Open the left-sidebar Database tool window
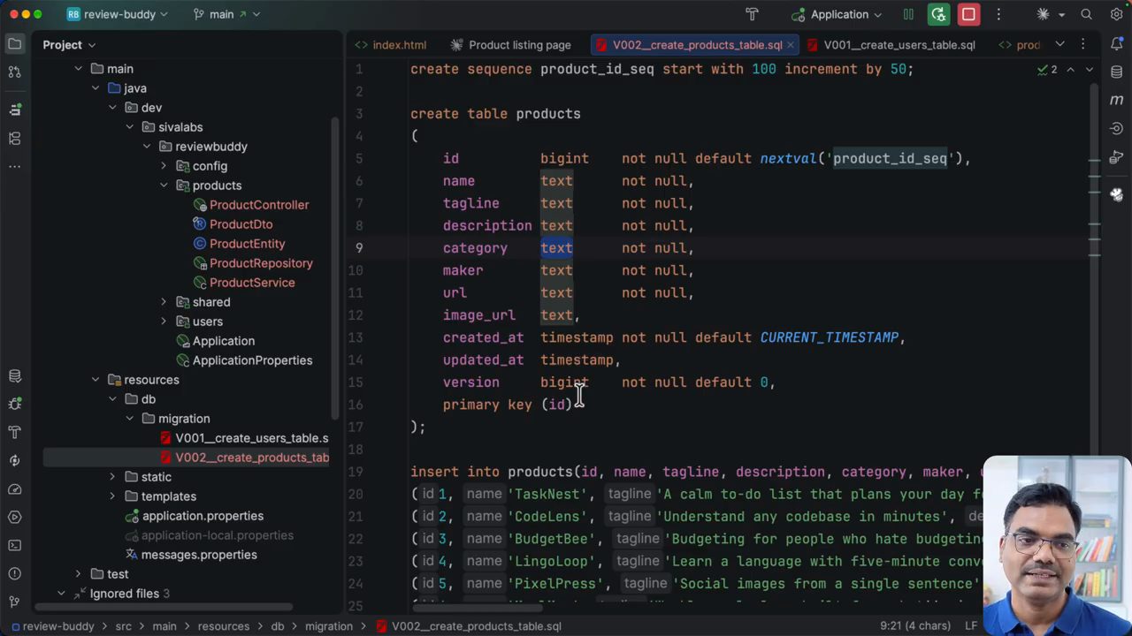Screen dimensions: 1132x636 (x=14, y=375)
